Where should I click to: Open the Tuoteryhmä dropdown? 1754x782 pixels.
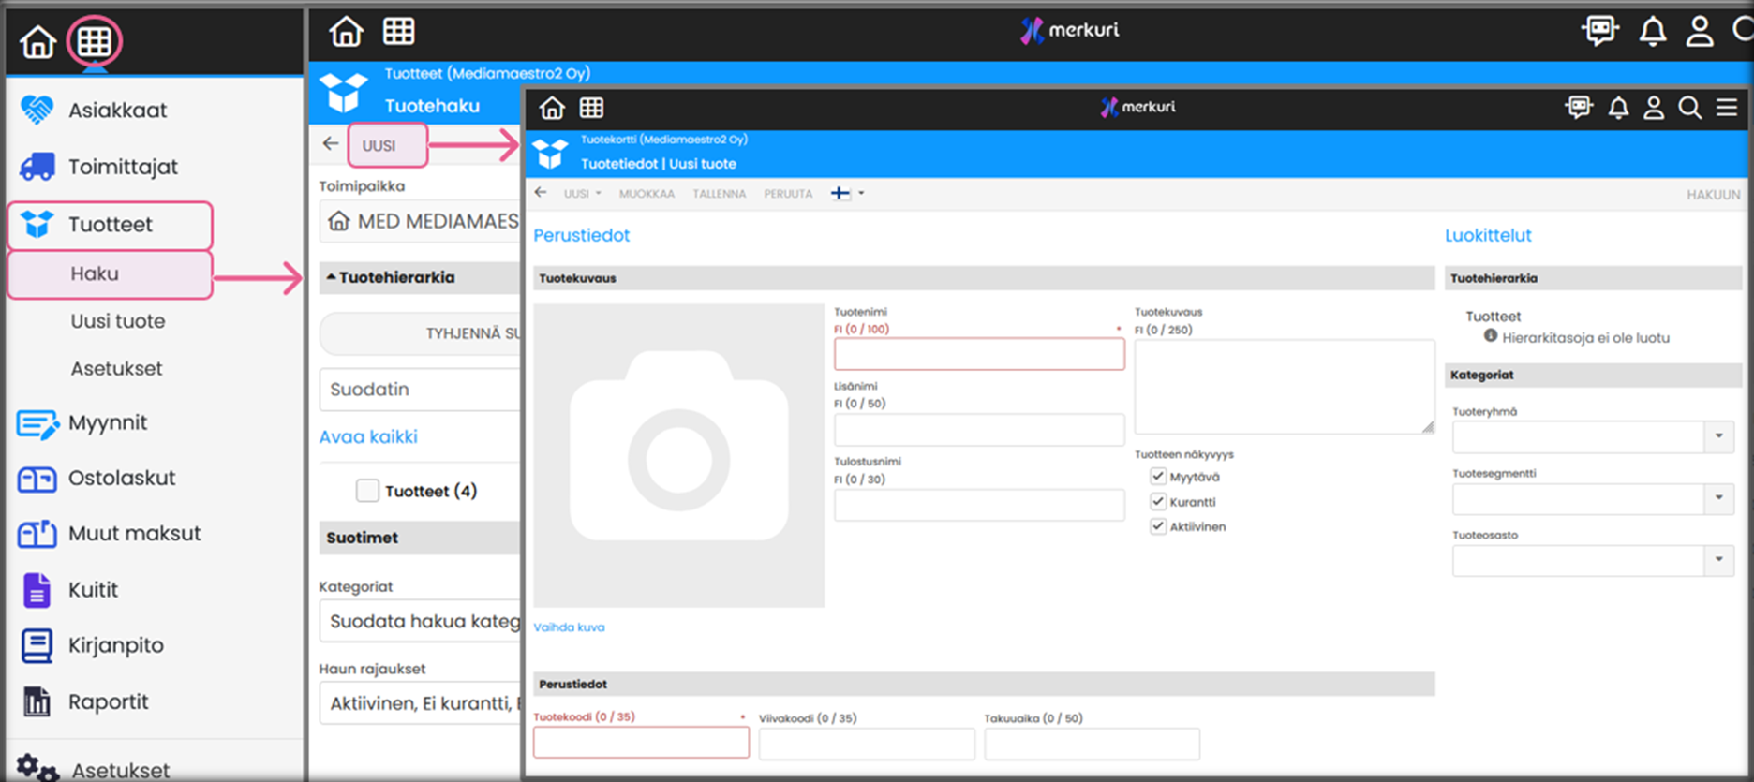pos(1718,436)
